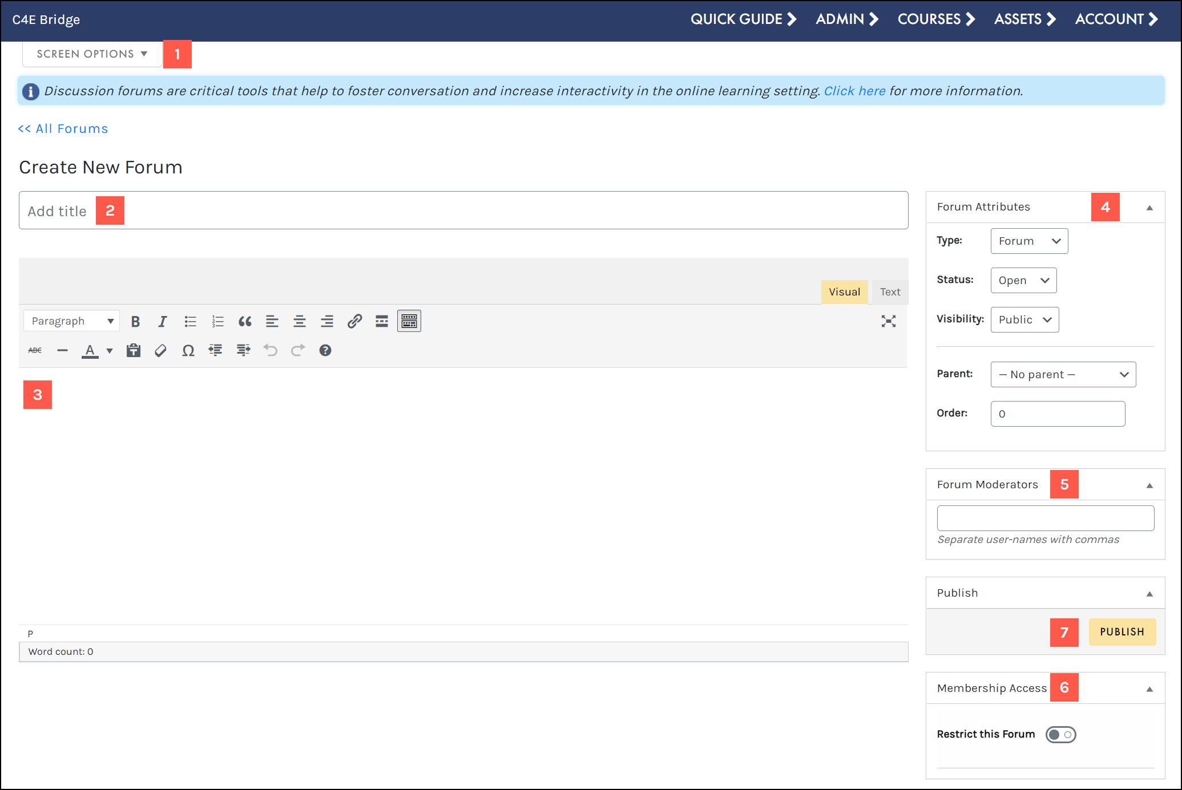
Task: Click inside the forum description editor area
Action: point(463,496)
